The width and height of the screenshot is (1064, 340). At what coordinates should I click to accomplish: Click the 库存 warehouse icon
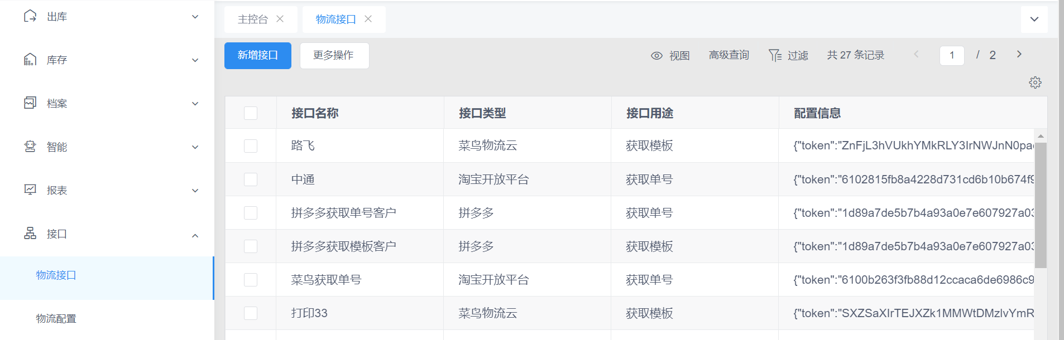coord(30,60)
